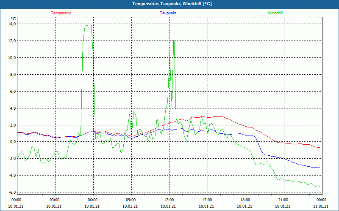Click the 11.01.21 date label

pyautogui.click(x=320, y=206)
